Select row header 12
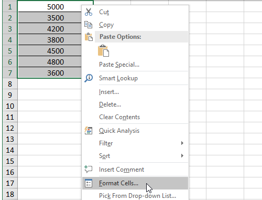Screen dimensions: 262x200 (x=10, y=128)
